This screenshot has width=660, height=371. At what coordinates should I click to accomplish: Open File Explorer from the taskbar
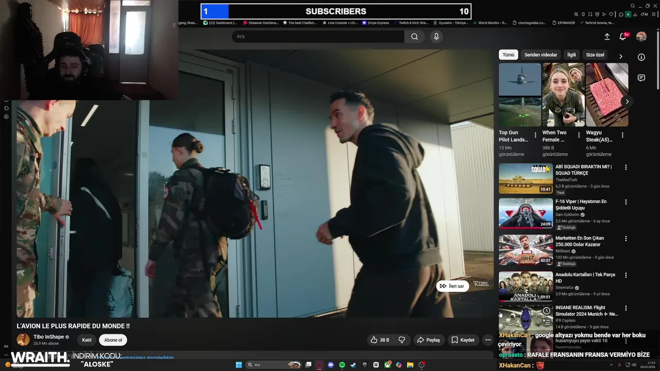pyautogui.click(x=410, y=365)
